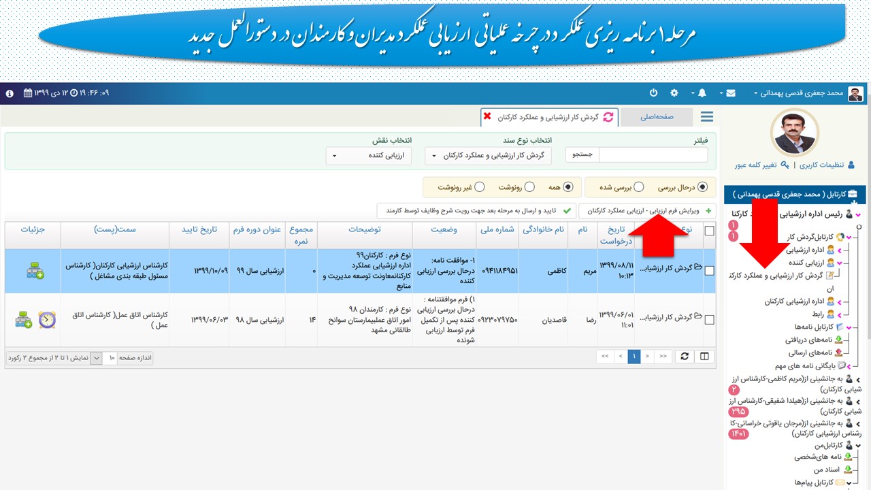Click the alarm clock icon in second row

47,318
